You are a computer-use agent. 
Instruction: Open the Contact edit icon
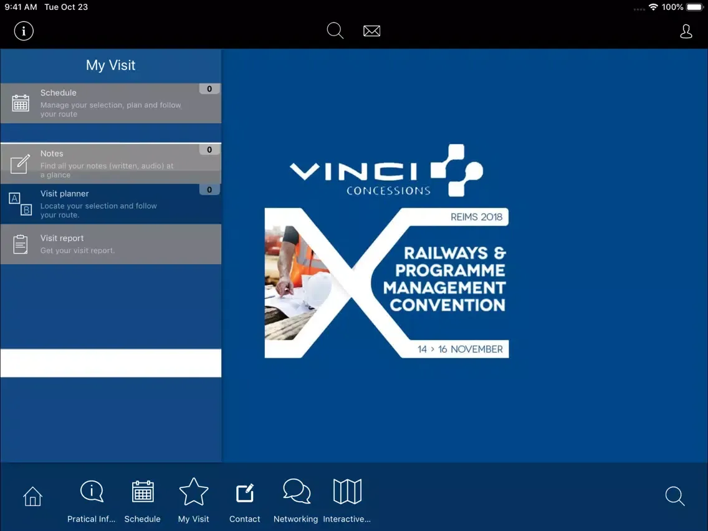[x=245, y=492]
